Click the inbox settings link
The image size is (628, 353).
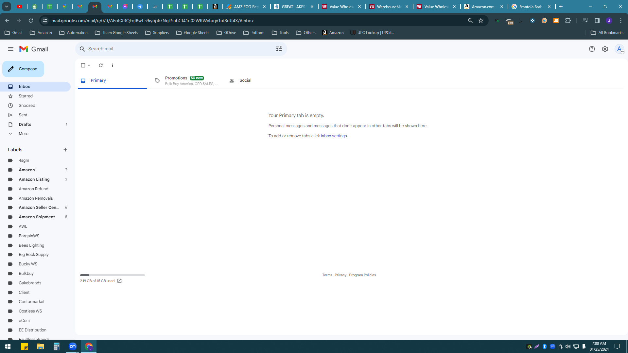334,136
